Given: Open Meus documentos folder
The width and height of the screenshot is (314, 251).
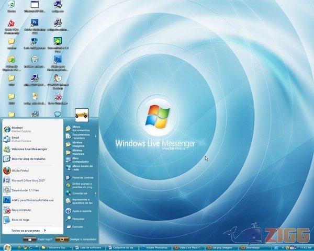Looking at the screenshot, I should pyautogui.click(x=81, y=129).
